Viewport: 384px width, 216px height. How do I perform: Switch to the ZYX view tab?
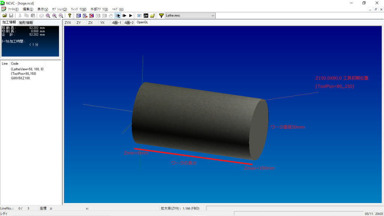tap(68, 23)
